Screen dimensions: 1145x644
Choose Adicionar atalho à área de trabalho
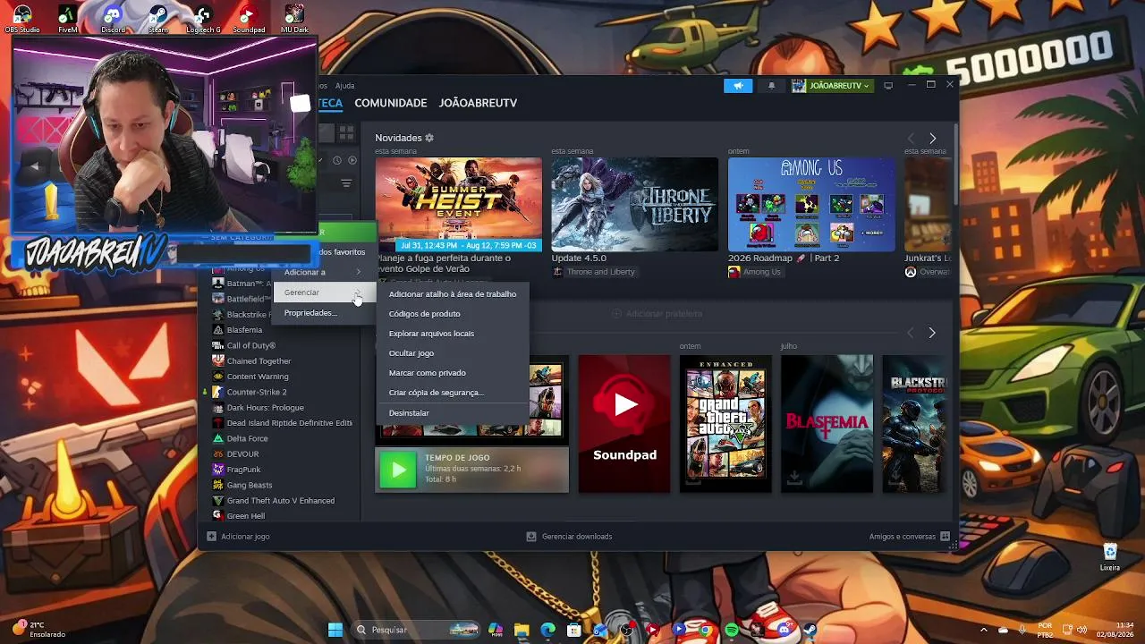coord(453,294)
